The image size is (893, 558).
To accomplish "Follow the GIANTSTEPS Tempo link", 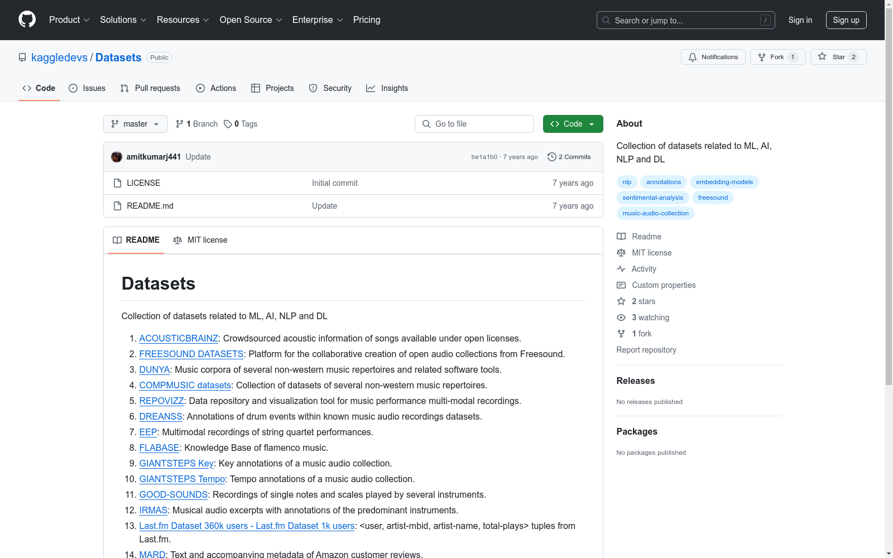I will pos(182,479).
